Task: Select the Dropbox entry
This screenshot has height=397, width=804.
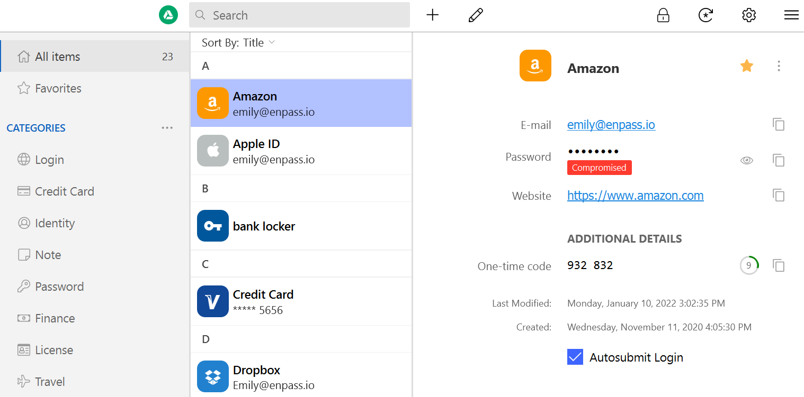Action: pos(301,375)
